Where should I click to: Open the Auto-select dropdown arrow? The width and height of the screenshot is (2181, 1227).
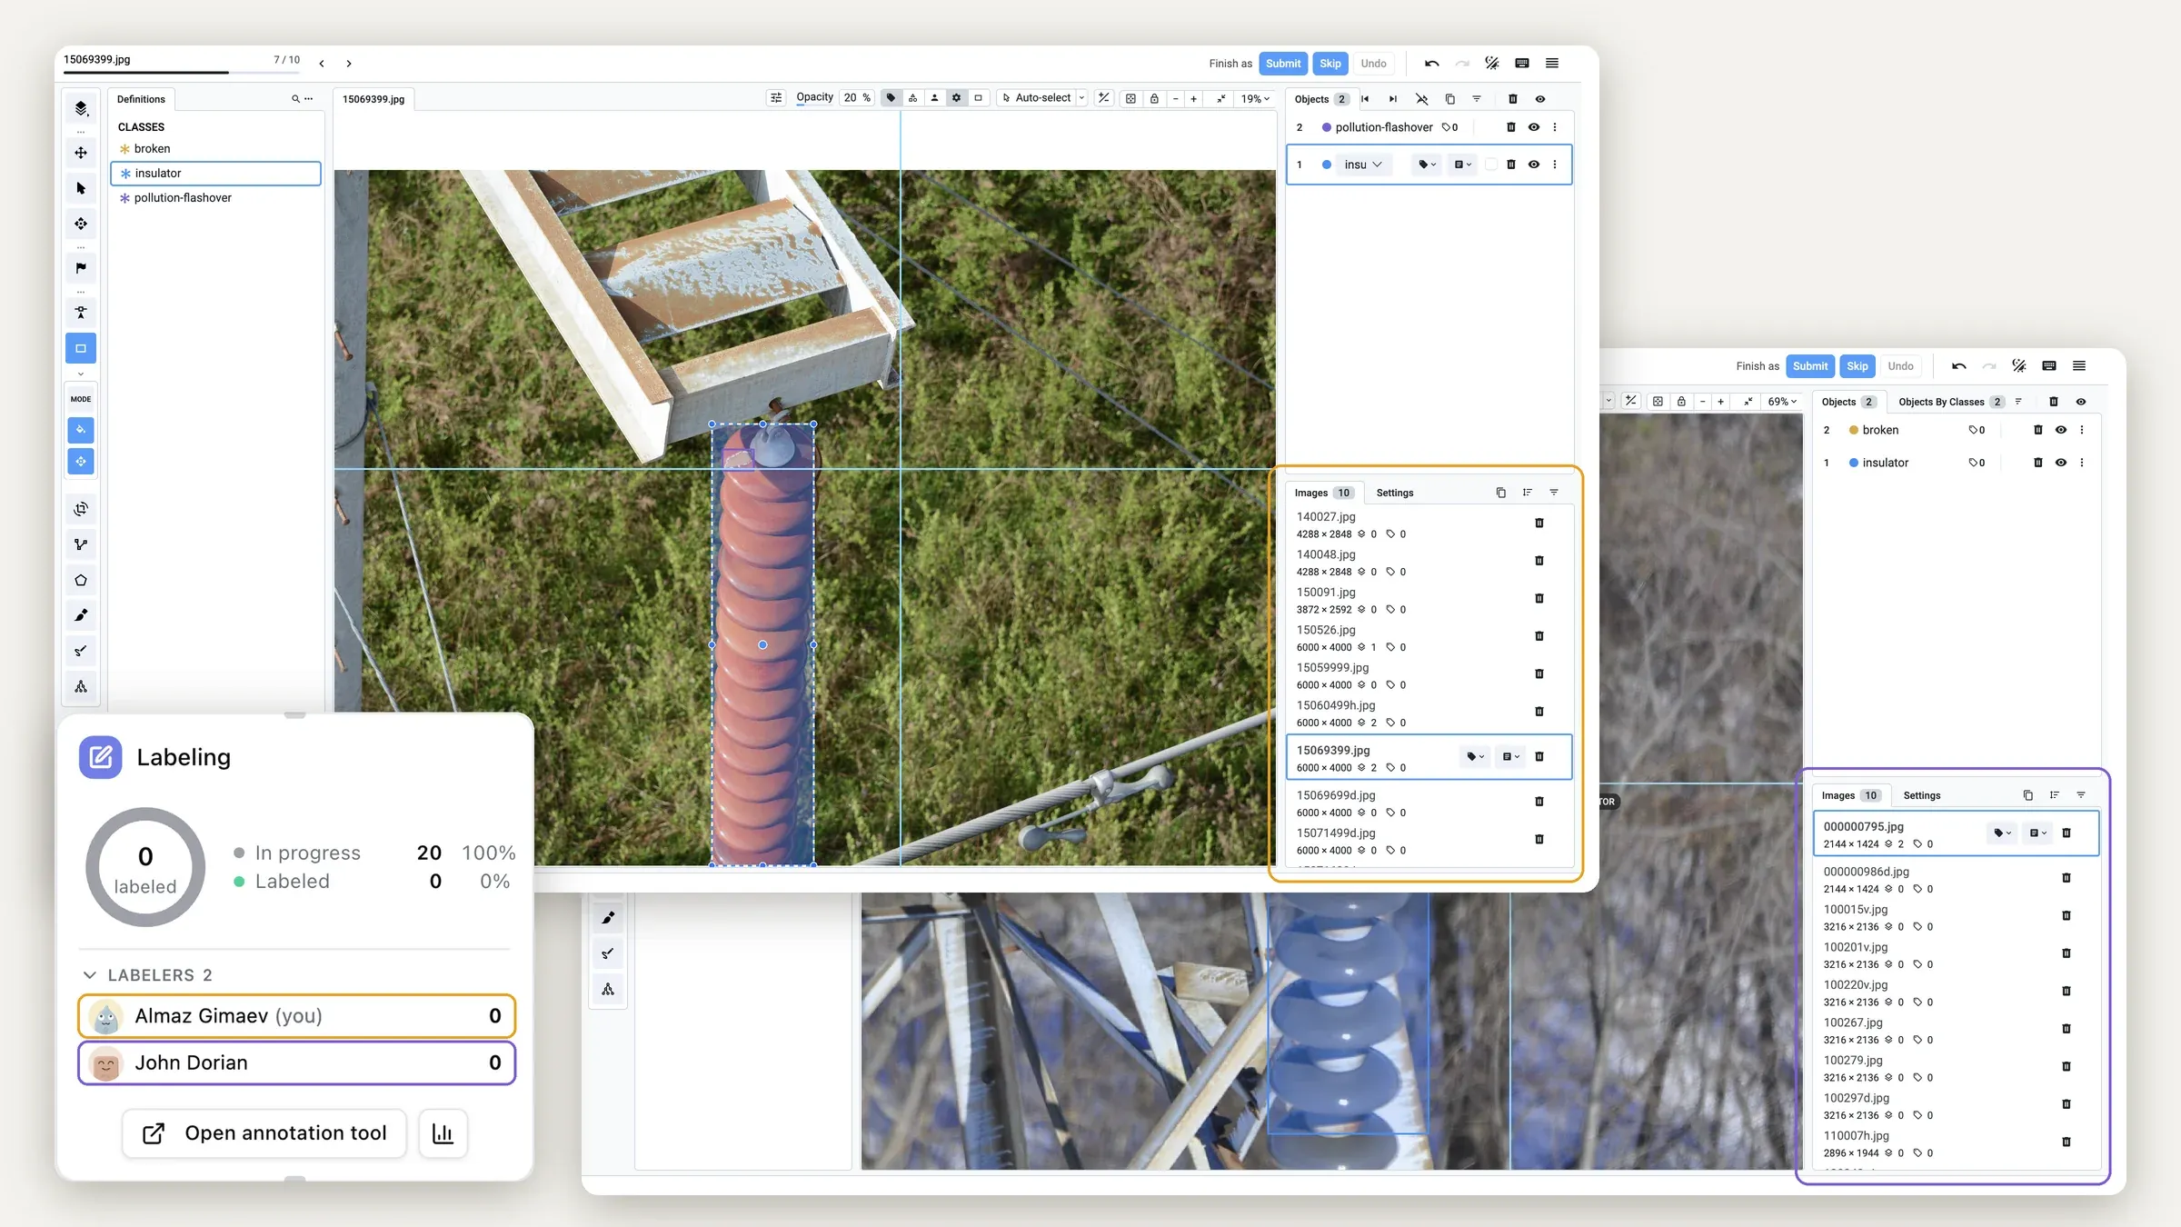coord(1081,98)
